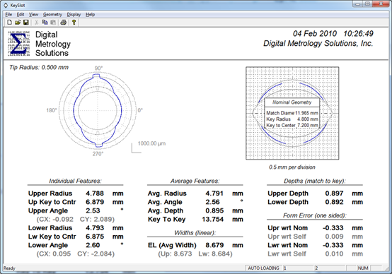The height and width of the screenshot is (274, 392).
Task: Select the Upper Radius value 4.788
Action: click(x=95, y=193)
